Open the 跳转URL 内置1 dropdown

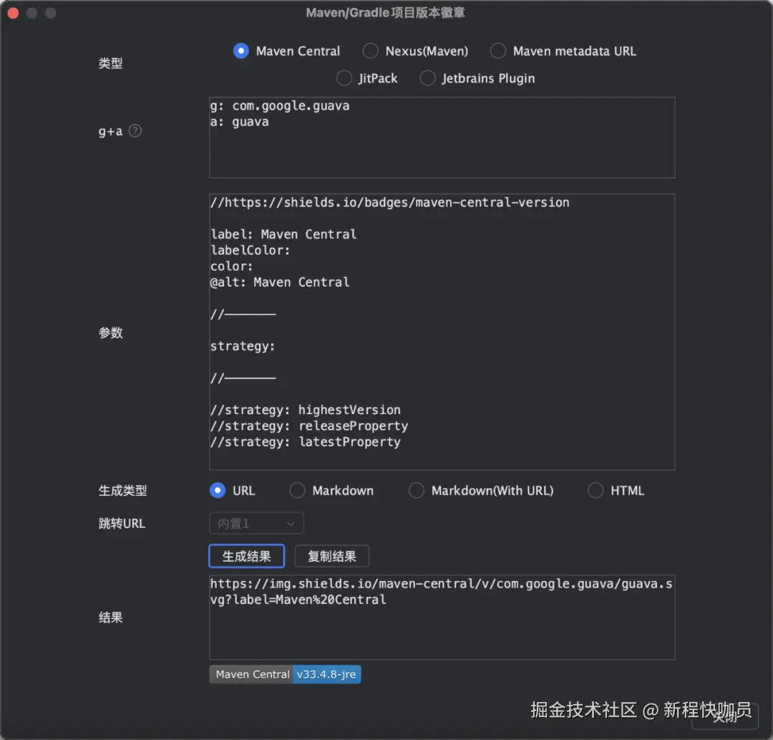pos(256,524)
